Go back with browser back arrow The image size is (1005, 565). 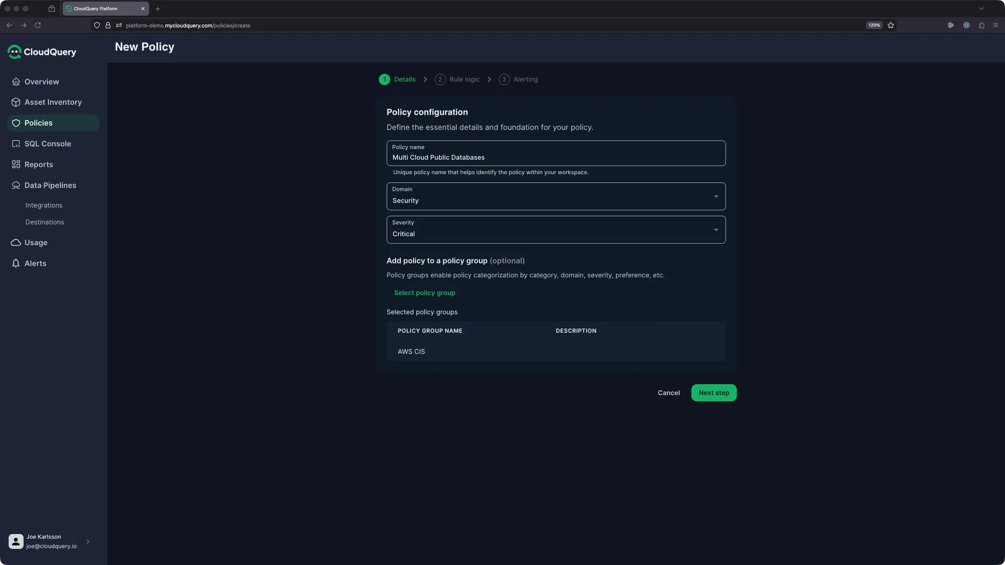click(9, 25)
